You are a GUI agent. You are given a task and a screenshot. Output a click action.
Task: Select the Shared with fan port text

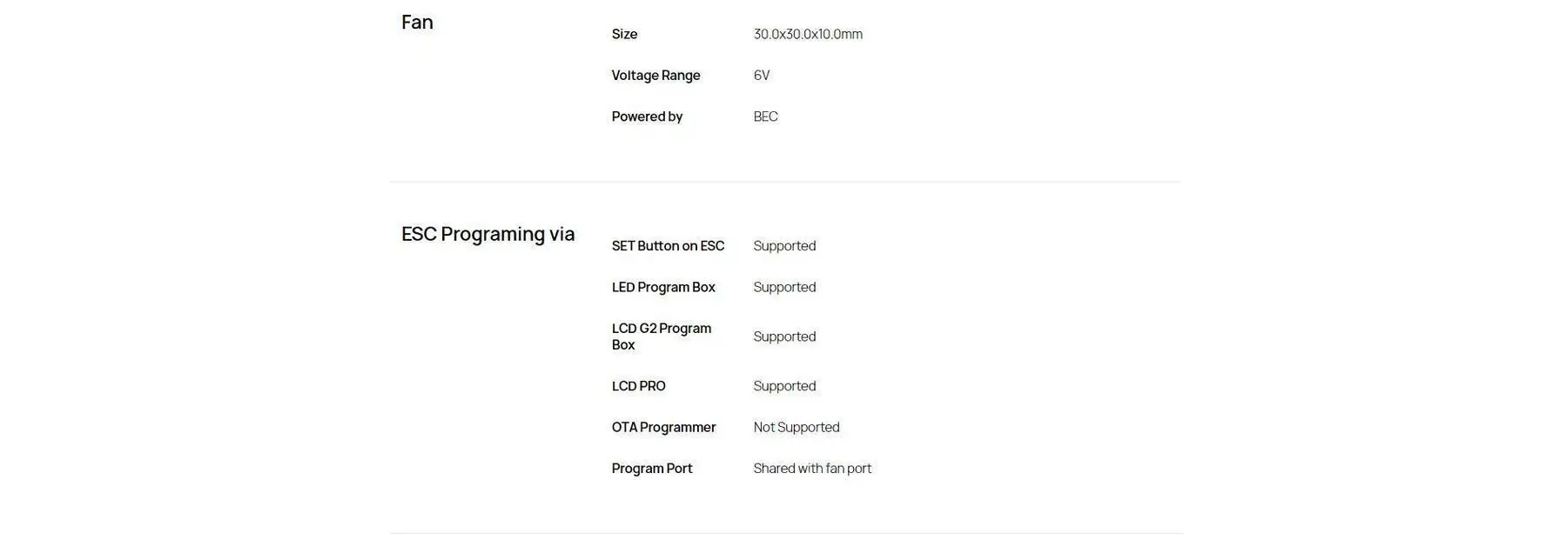click(812, 469)
